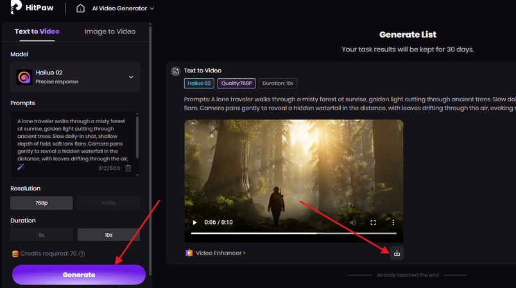This screenshot has height=288, width=516.
Task: Choose 10s duration option
Action: (108, 235)
